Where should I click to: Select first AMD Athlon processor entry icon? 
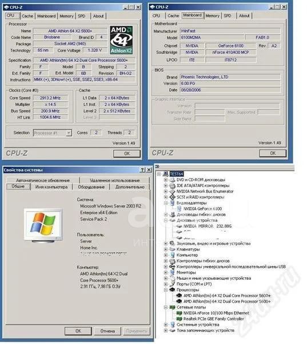coord(179,295)
